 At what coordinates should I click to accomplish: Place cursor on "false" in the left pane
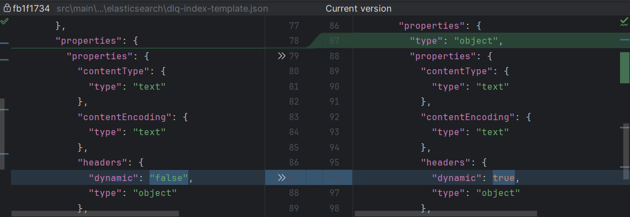pyautogui.click(x=169, y=178)
